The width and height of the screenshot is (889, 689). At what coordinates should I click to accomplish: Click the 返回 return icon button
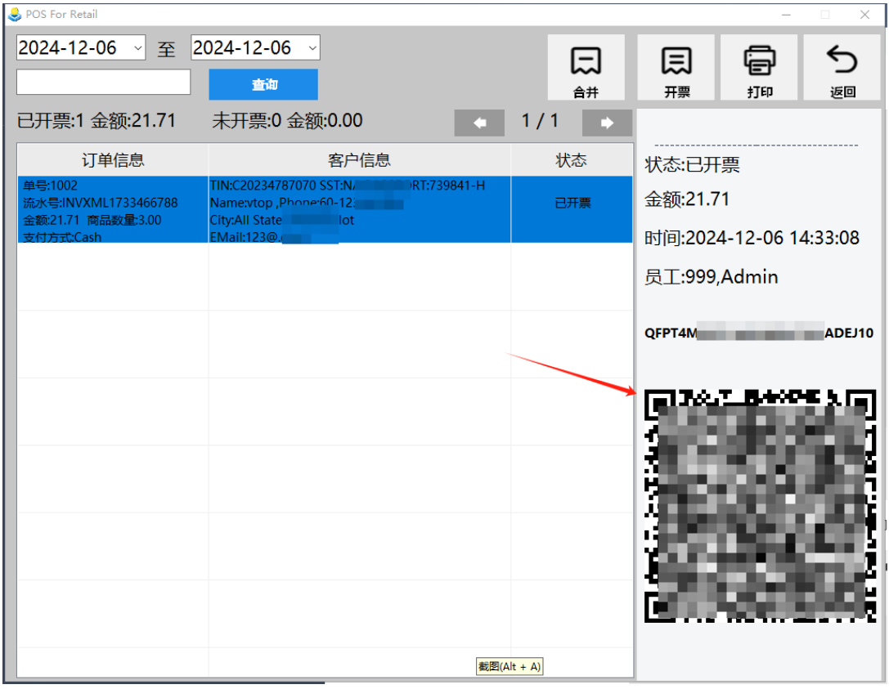(x=842, y=67)
